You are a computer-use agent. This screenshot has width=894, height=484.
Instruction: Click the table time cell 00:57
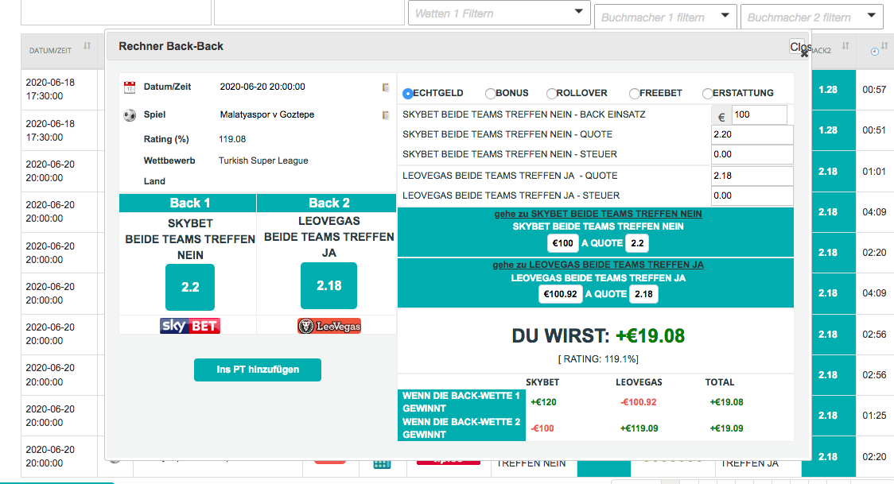[x=874, y=89]
